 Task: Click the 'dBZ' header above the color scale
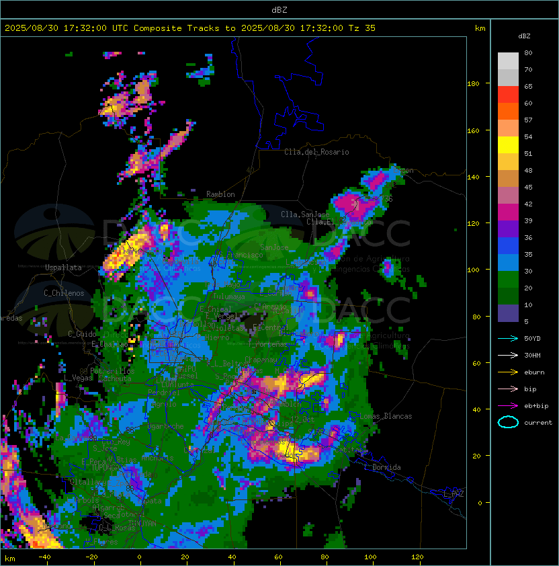point(524,36)
